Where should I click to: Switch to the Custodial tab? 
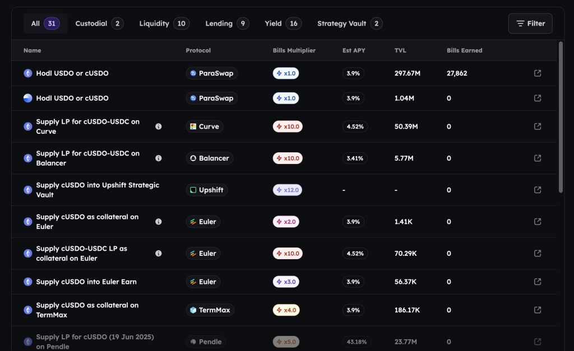click(x=99, y=24)
